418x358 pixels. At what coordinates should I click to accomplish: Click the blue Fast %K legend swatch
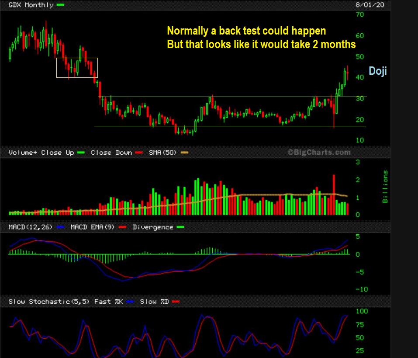130,302
